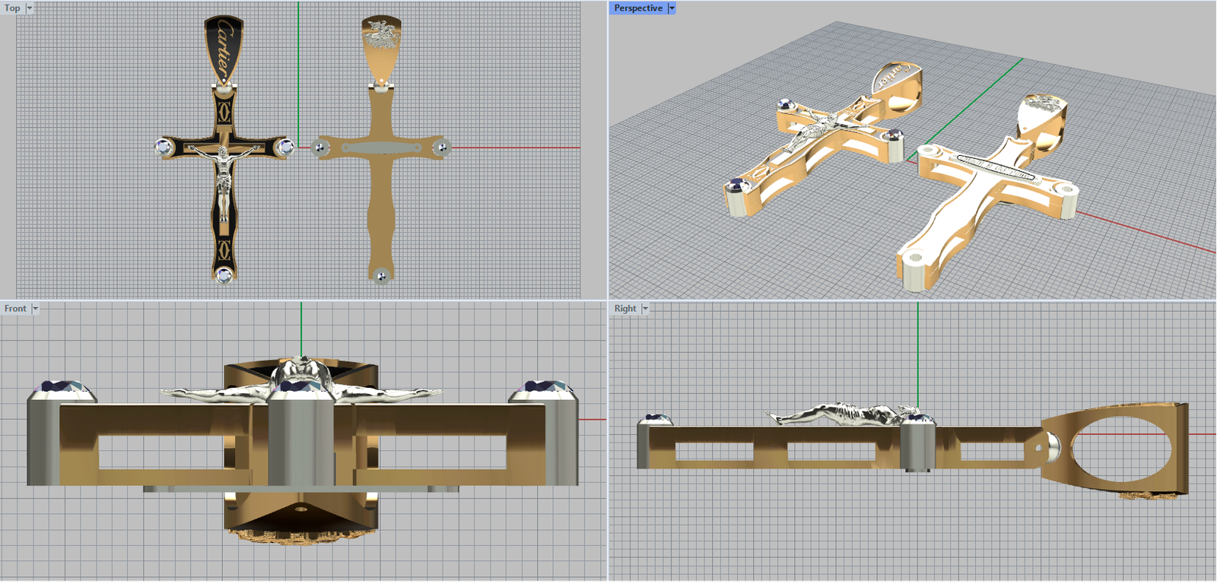Click the center bezel cylinder in Front view
Image resolution: width=1217 pixels, height=587 pixels.
click(300, 441)
